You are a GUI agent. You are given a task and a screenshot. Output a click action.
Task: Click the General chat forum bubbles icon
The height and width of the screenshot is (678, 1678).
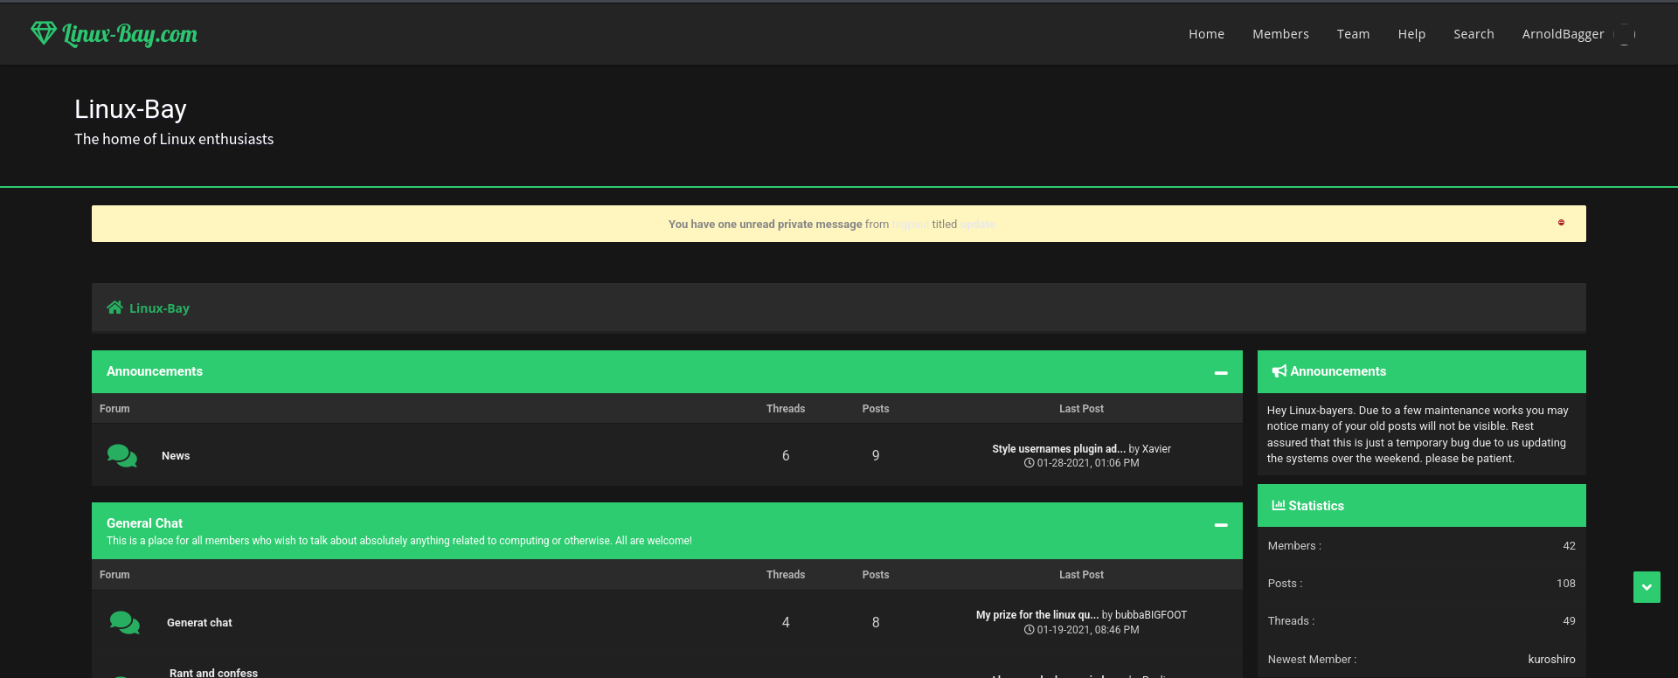124,622
